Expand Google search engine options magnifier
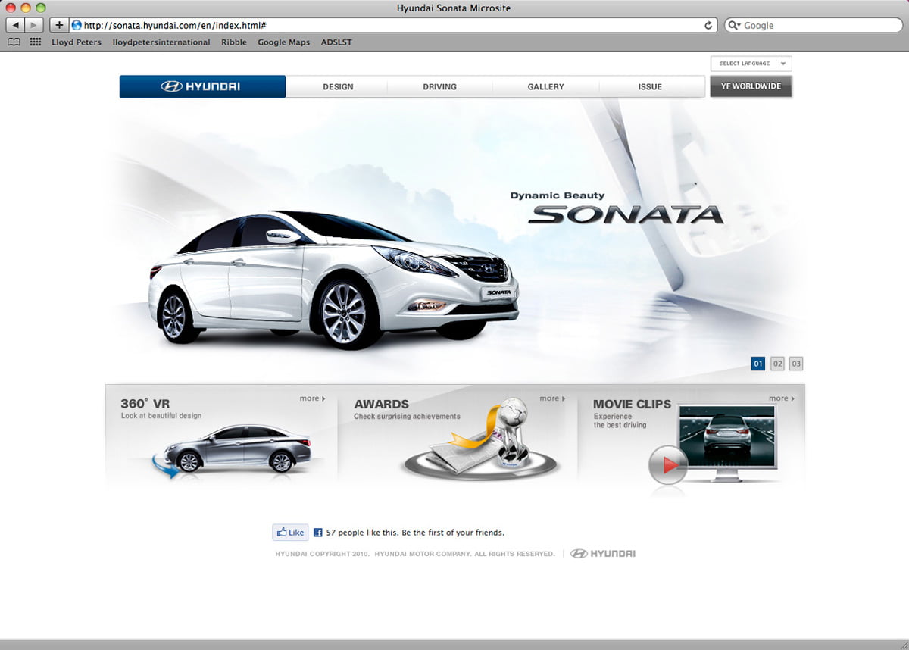Screen dimensions: 909x650 (x=734, y=25)
